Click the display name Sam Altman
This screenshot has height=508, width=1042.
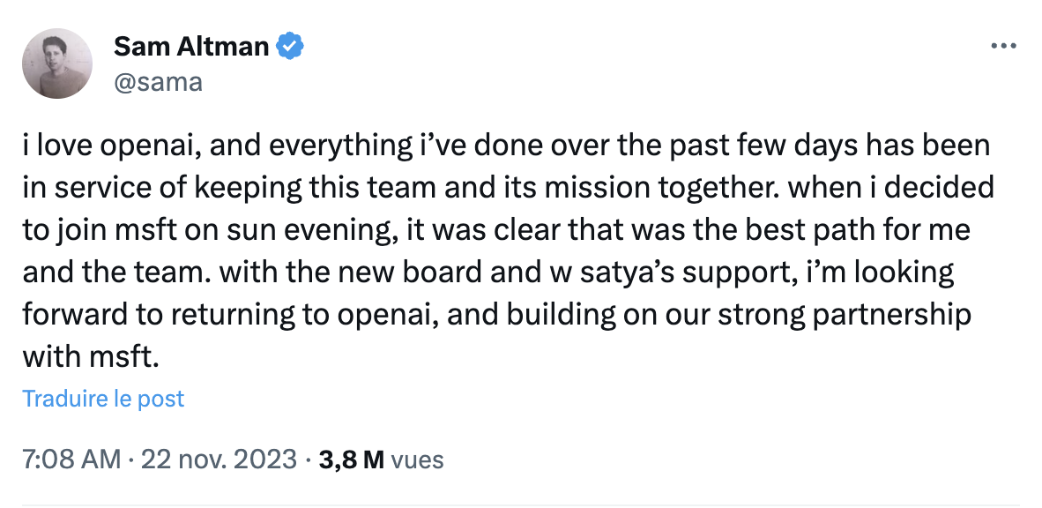(x=191, y=47)
